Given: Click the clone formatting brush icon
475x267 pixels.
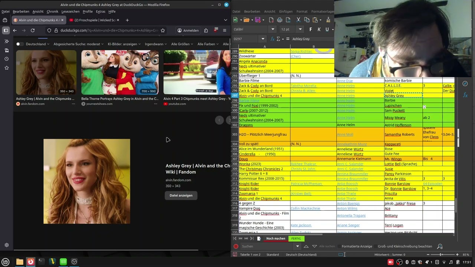Looking at the screenshot, I should (328, 20).
